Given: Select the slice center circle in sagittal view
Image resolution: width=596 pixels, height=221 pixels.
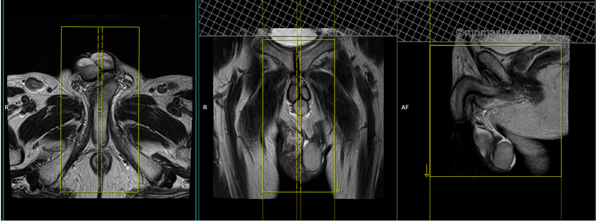Looking at the screenshot, I should coord(495,111).
